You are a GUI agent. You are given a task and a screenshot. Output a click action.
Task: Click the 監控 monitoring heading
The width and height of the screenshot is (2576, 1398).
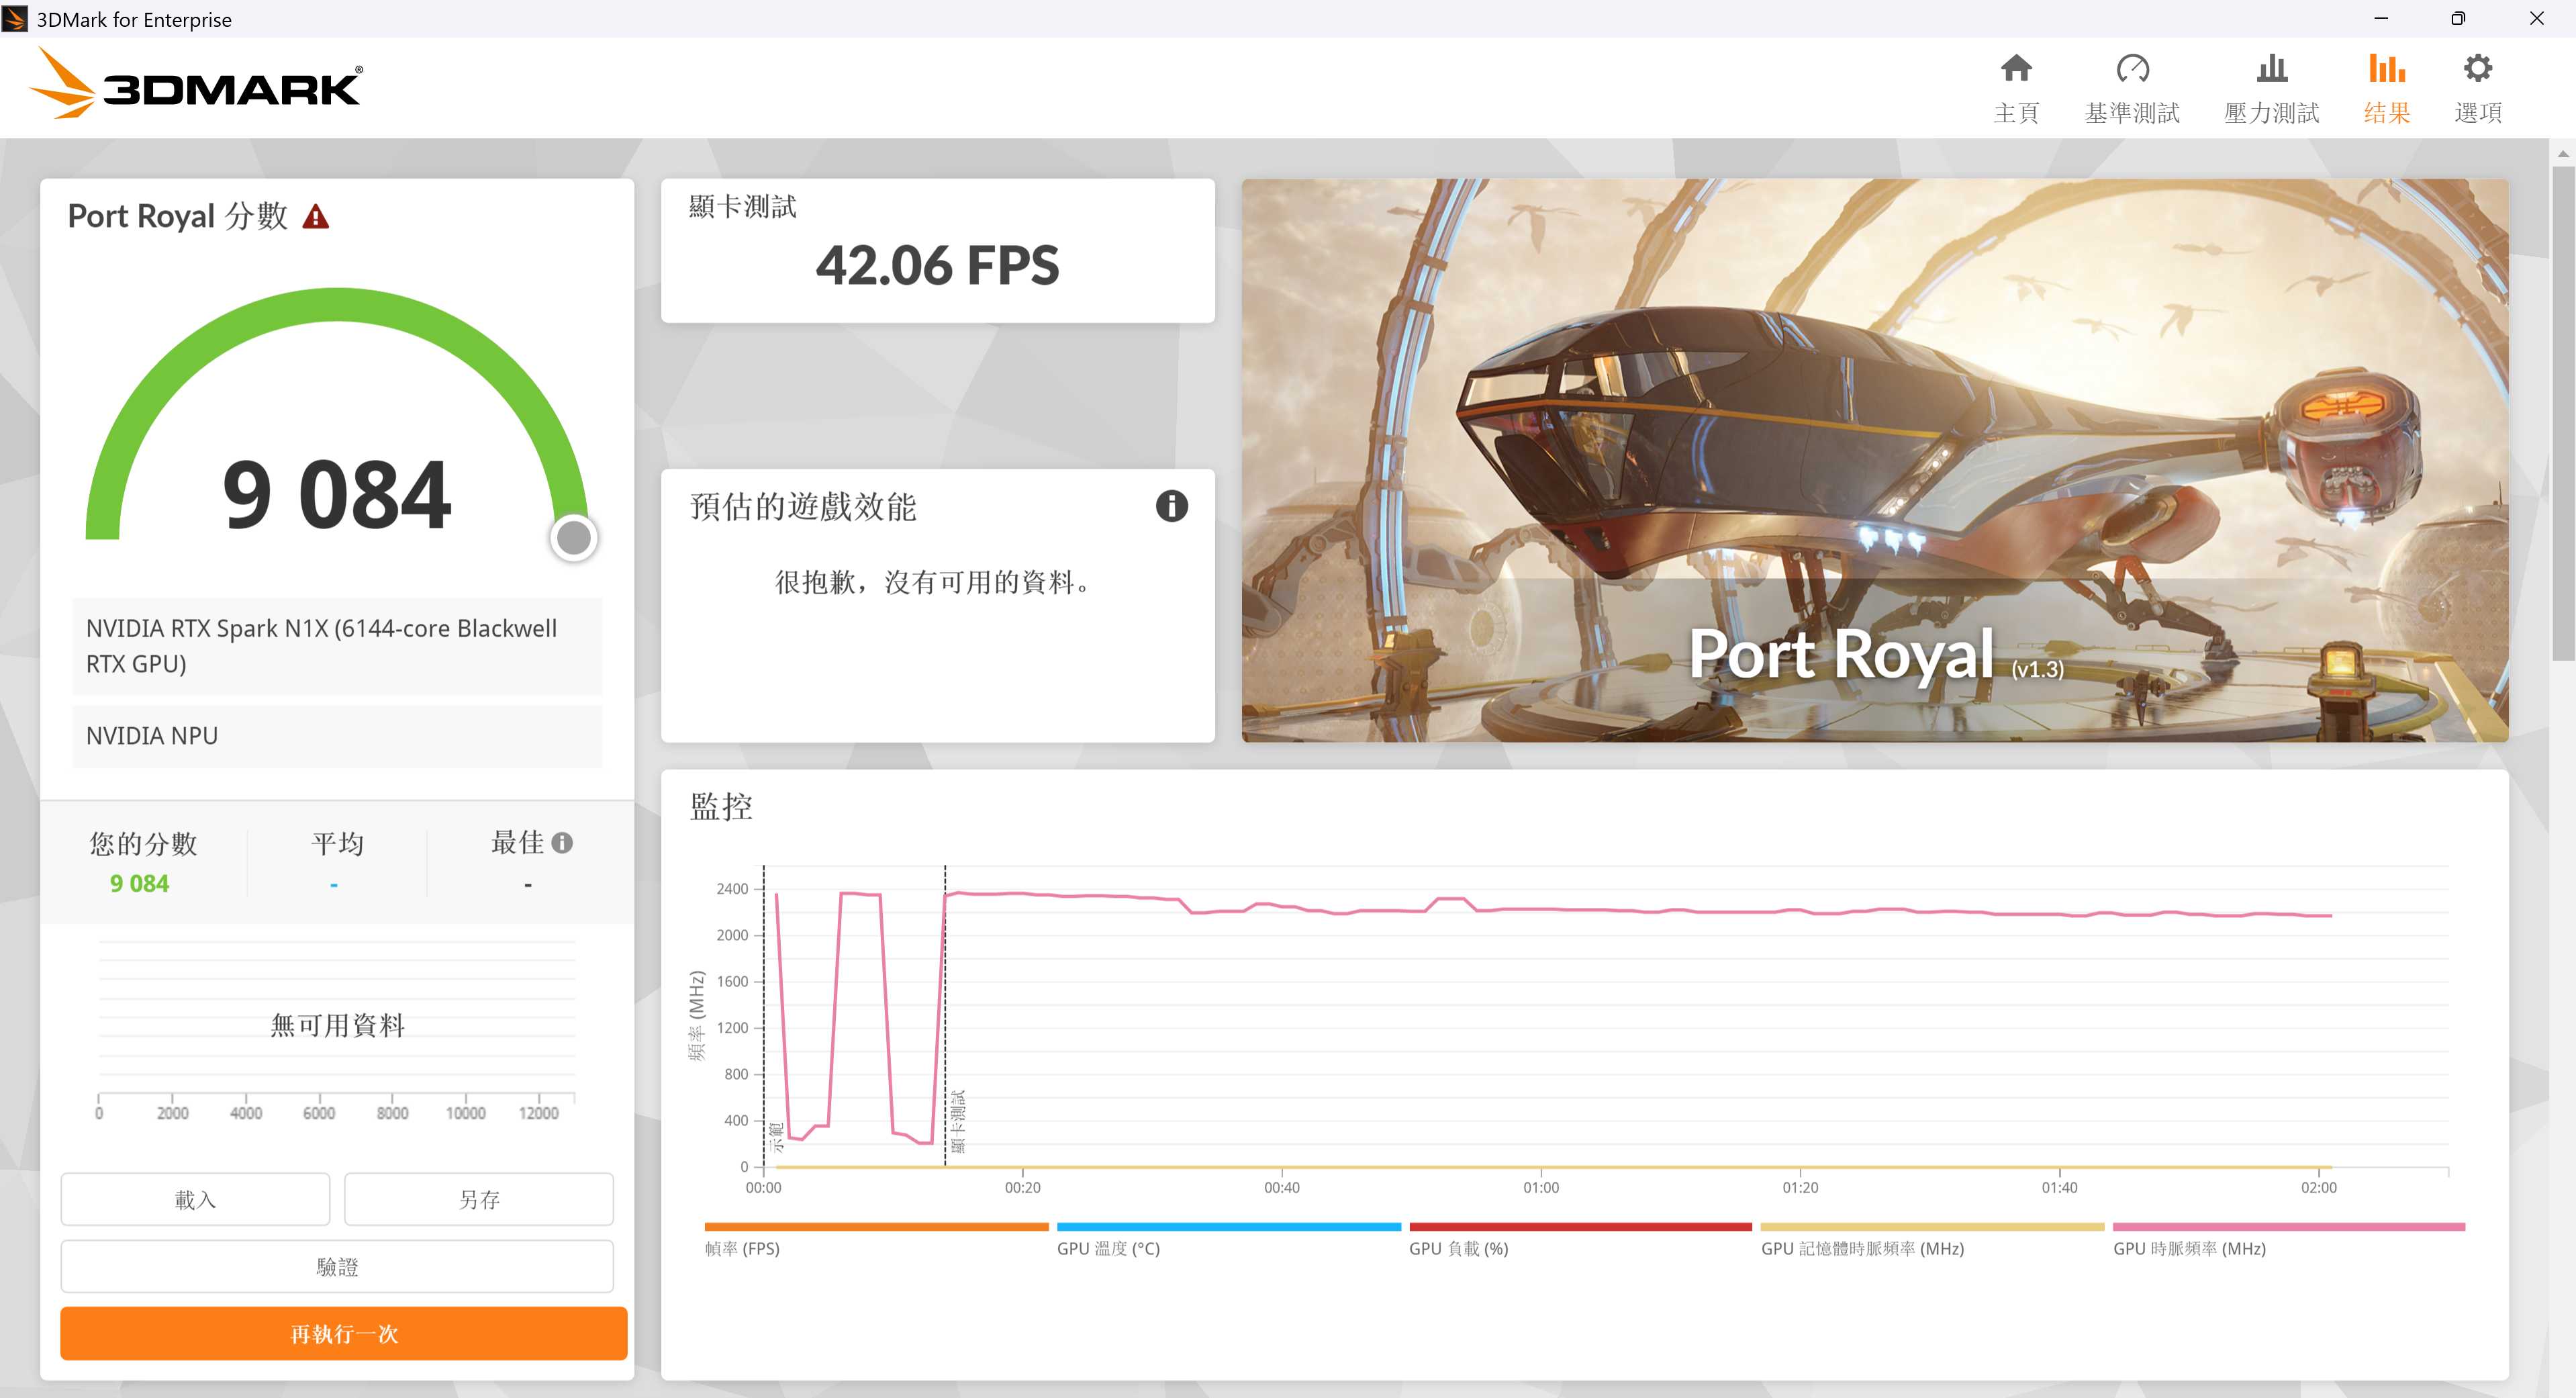click(x=721, y=806)
